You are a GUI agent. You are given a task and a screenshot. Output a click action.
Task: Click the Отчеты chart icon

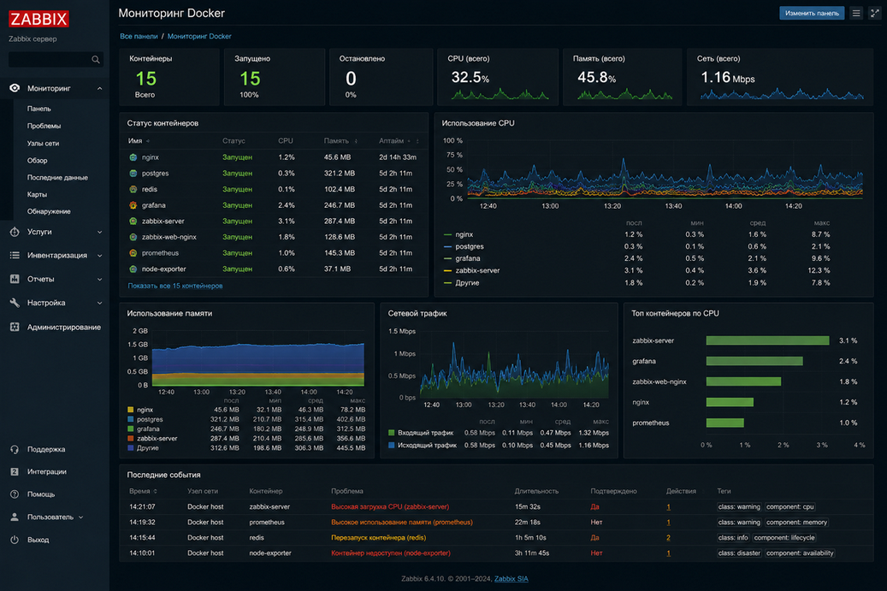pos(15,279)
